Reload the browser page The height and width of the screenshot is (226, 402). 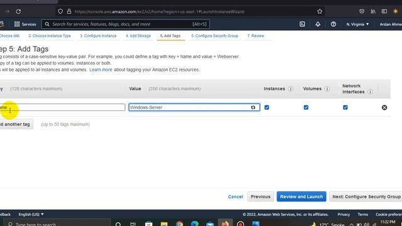pyautogui.click(x=18, y=11)
